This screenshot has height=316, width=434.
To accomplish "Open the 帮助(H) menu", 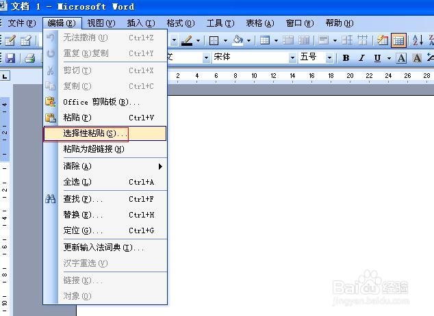I will (x=340, y=23).
